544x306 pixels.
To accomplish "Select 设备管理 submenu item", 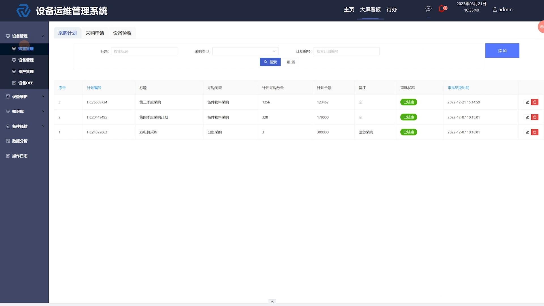I will coord(24,60).
